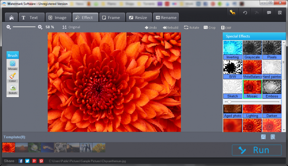Select the first chrysanthemum thumbnail in the filmstrip
Viewport: 288px width, 166px height.
click(9, 148)
